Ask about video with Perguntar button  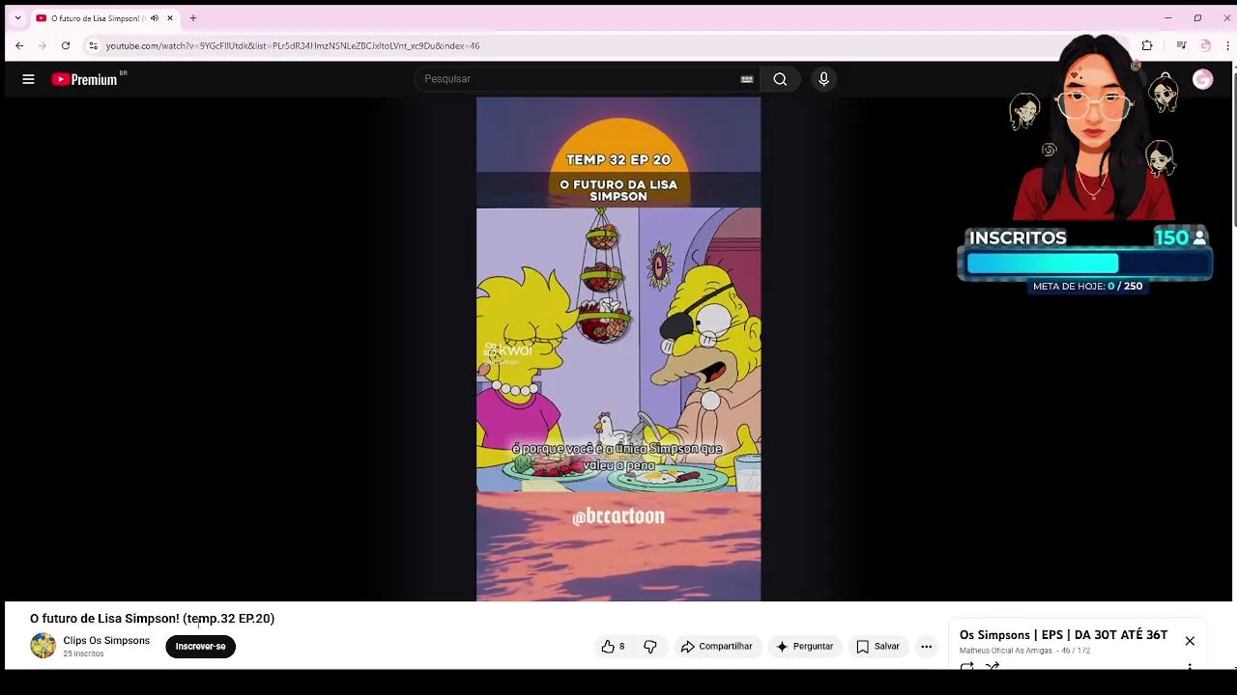pos(804,647)
